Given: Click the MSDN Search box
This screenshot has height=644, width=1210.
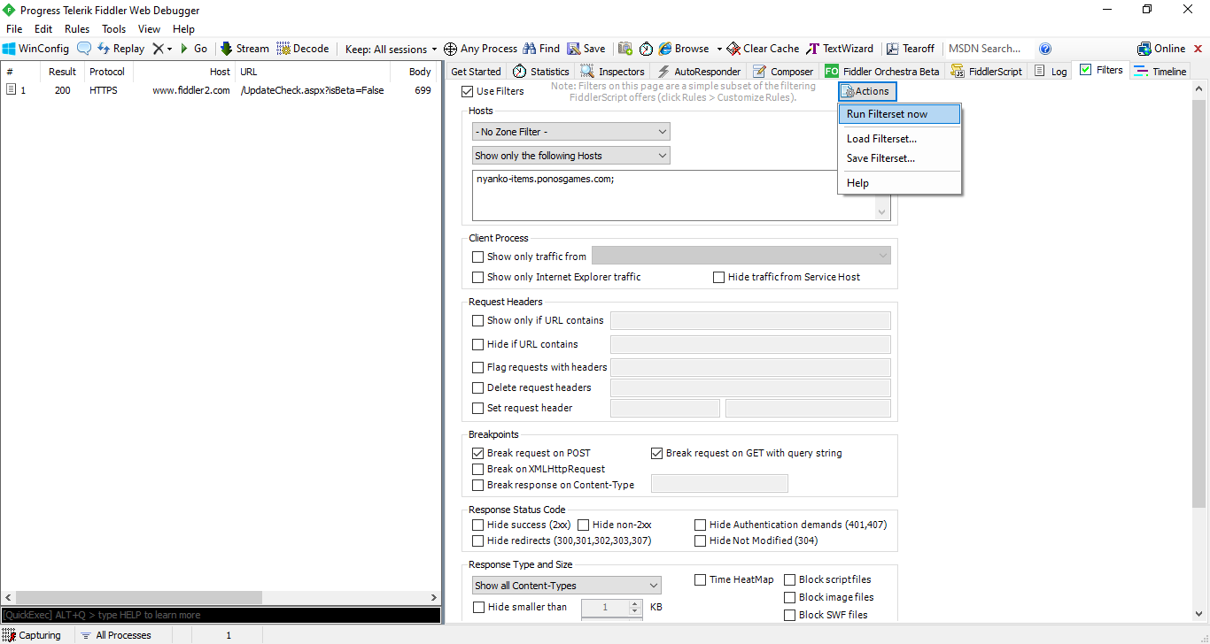Looking at the screenshot, I should 988,49.
